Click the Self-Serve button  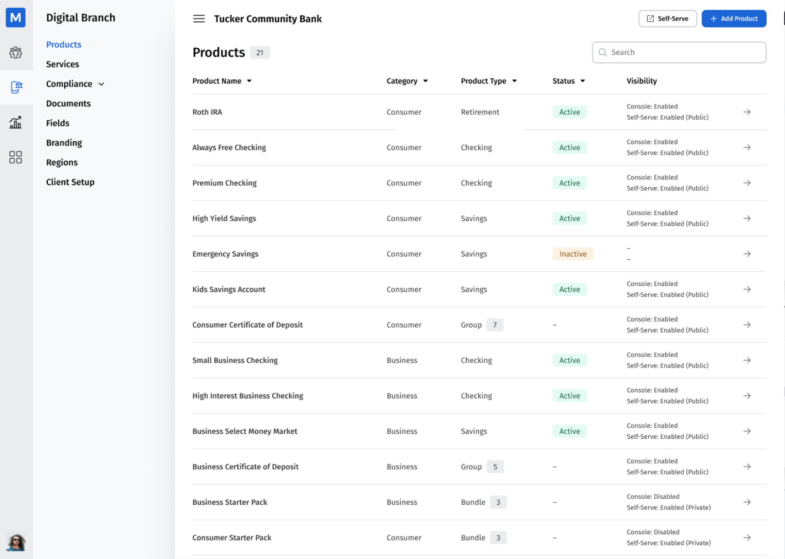pos(667,19)
